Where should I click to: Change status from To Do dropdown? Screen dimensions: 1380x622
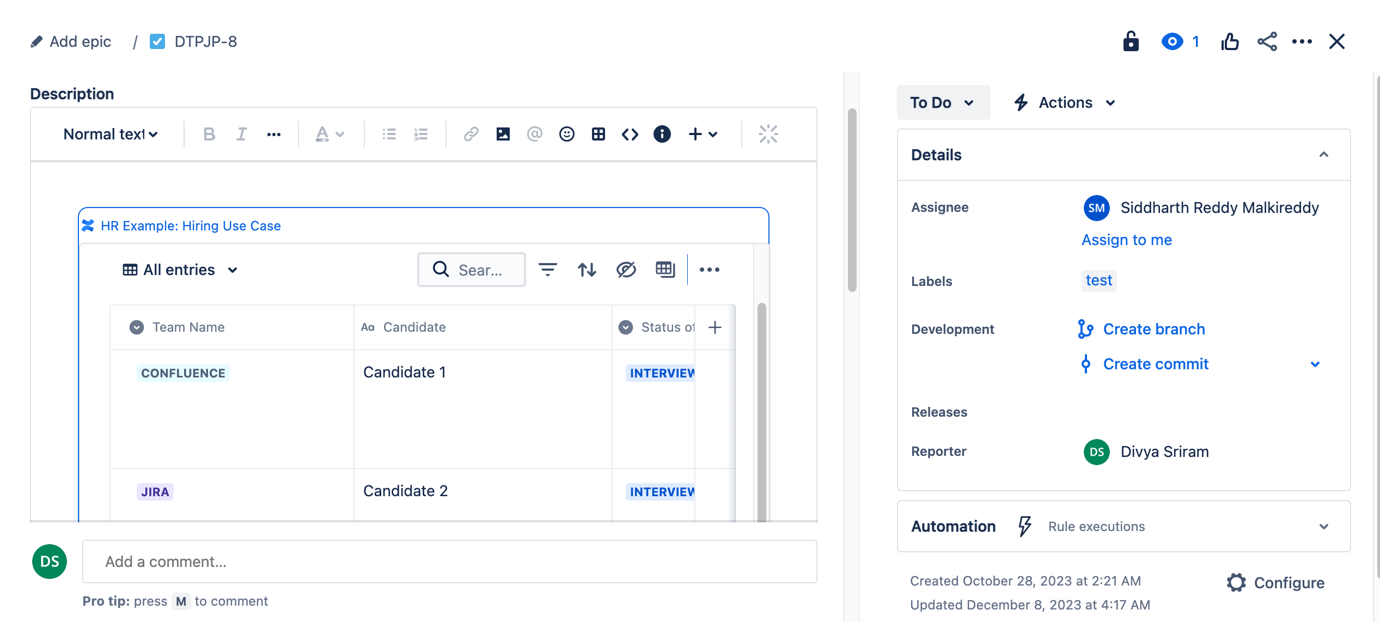943,102
